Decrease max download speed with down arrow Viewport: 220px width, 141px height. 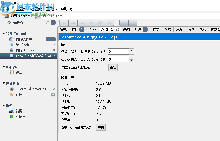tap(132, 61)
